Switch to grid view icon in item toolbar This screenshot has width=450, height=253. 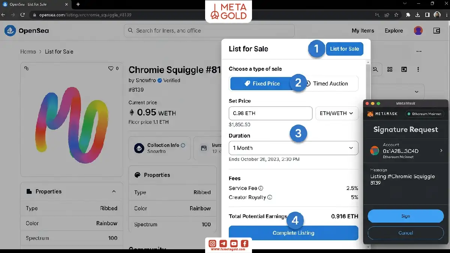390,69
